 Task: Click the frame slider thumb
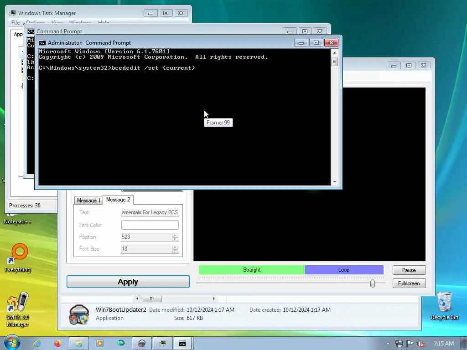tap(373, 283)
